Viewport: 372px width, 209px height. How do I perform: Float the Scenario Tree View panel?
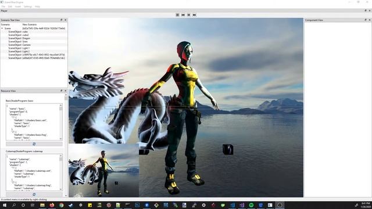(62, 20)
